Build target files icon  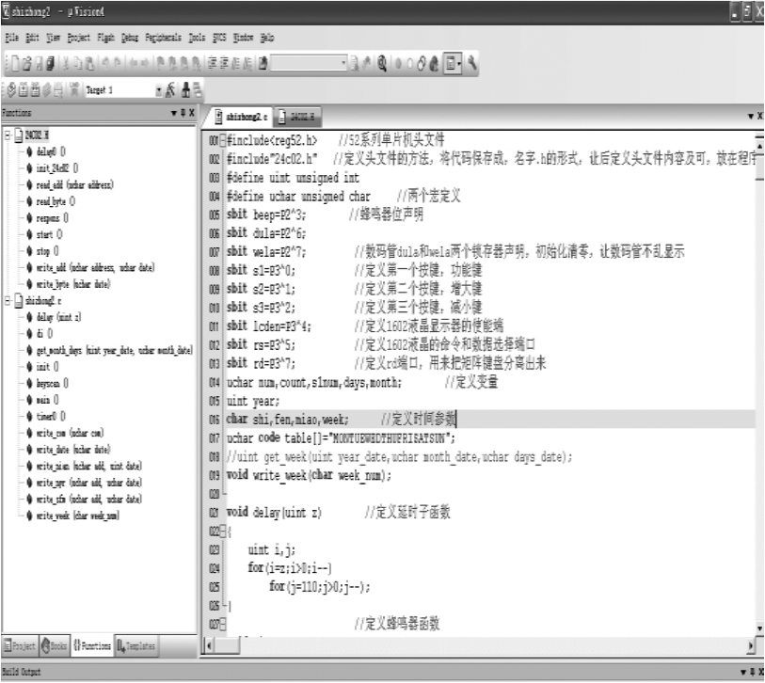coord(24,89)
